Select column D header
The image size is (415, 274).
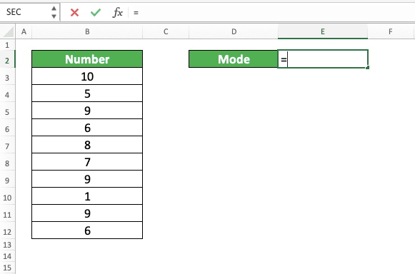coord(234,31)
